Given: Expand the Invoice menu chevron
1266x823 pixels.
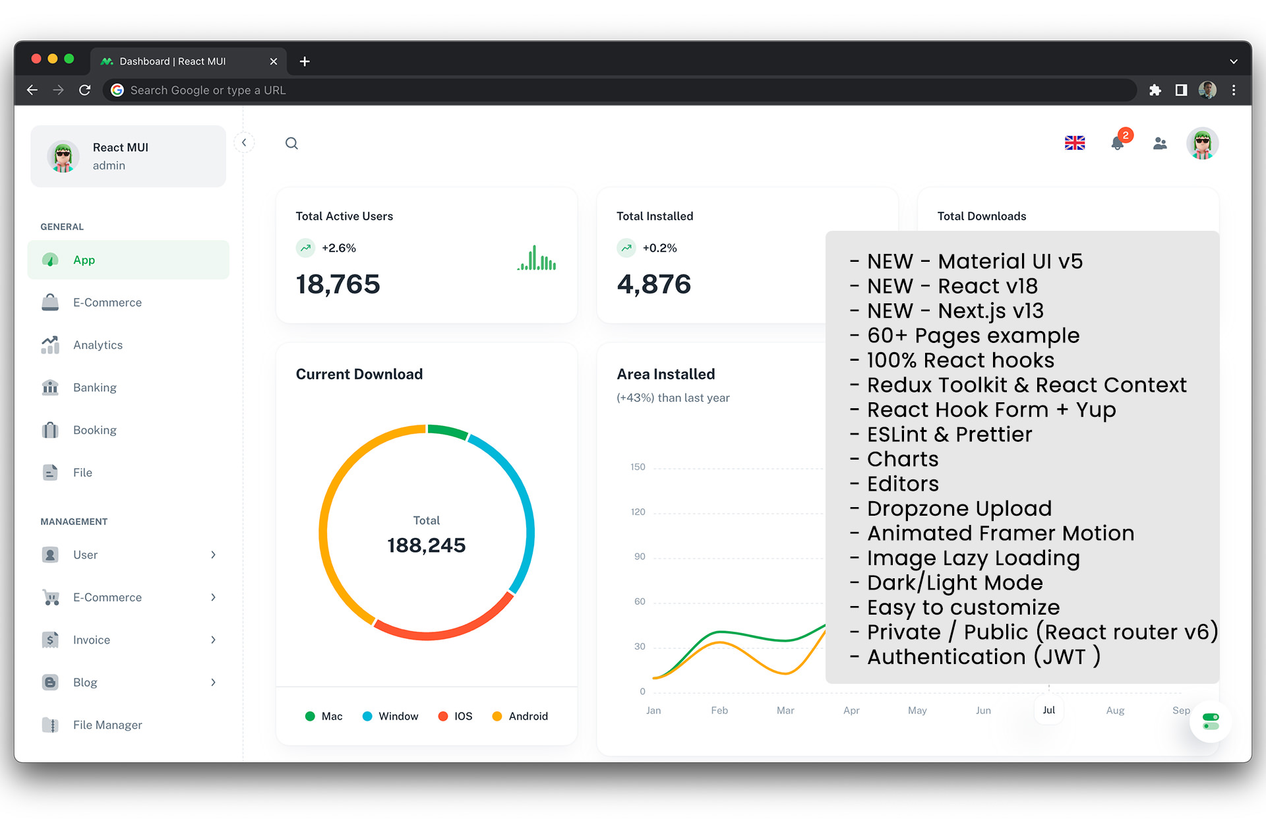Looking at the screenshot, I should (x=213, y=640).
